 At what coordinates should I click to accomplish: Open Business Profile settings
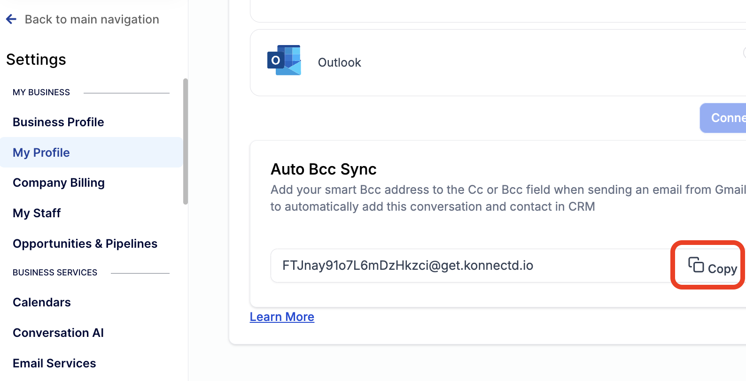pyautogui.click(x=58, y=122)
